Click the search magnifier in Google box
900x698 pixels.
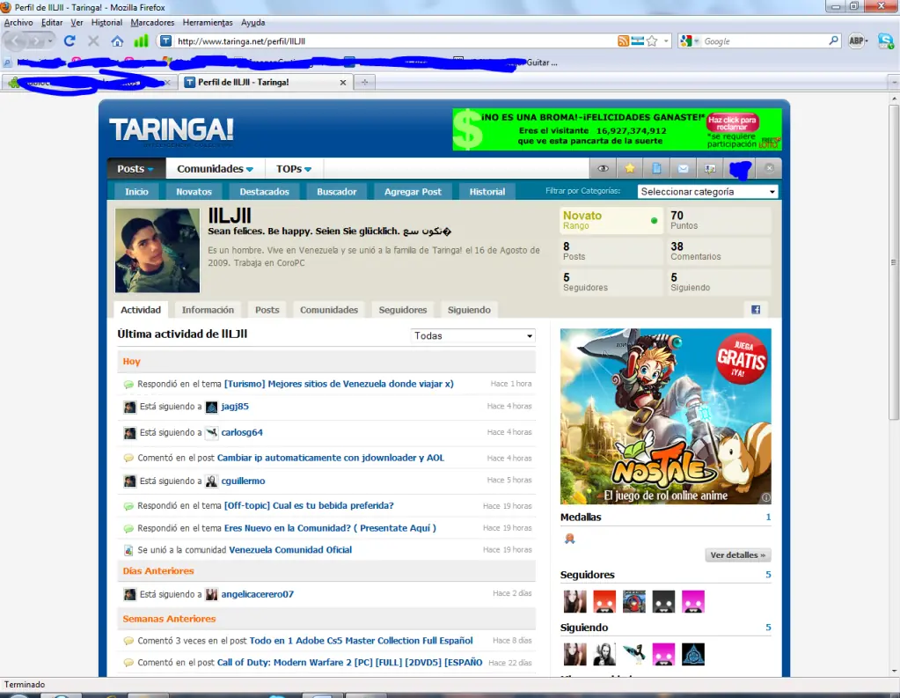(x=833, y=40)
